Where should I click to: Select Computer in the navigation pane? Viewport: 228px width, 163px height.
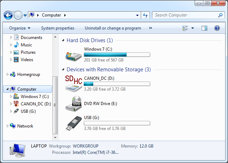click(28, 89)
